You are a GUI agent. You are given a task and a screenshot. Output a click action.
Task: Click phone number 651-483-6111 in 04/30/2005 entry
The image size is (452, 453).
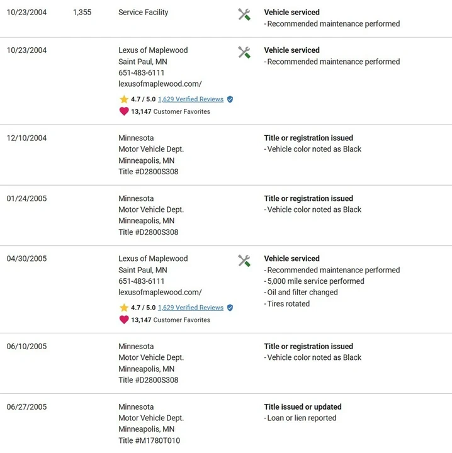pyautogui.click(x=141, y=281)
